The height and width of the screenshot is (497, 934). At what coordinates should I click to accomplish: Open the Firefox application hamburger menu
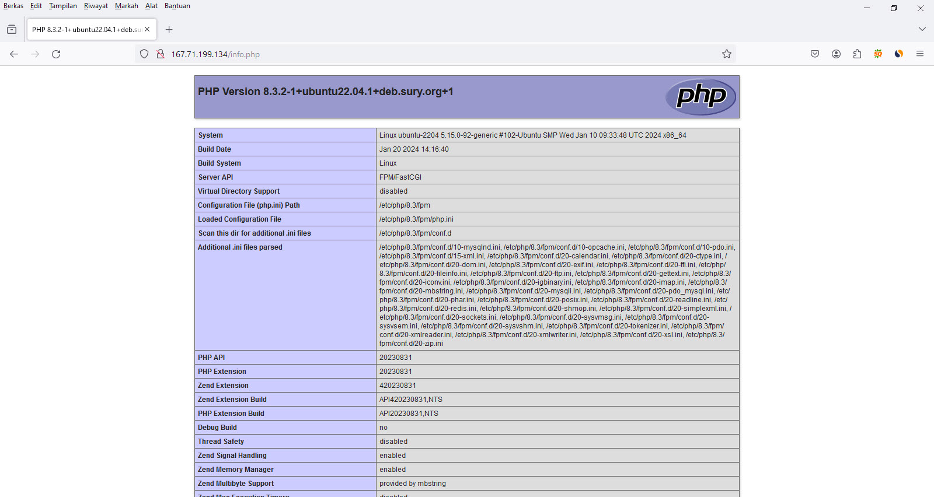920,54
